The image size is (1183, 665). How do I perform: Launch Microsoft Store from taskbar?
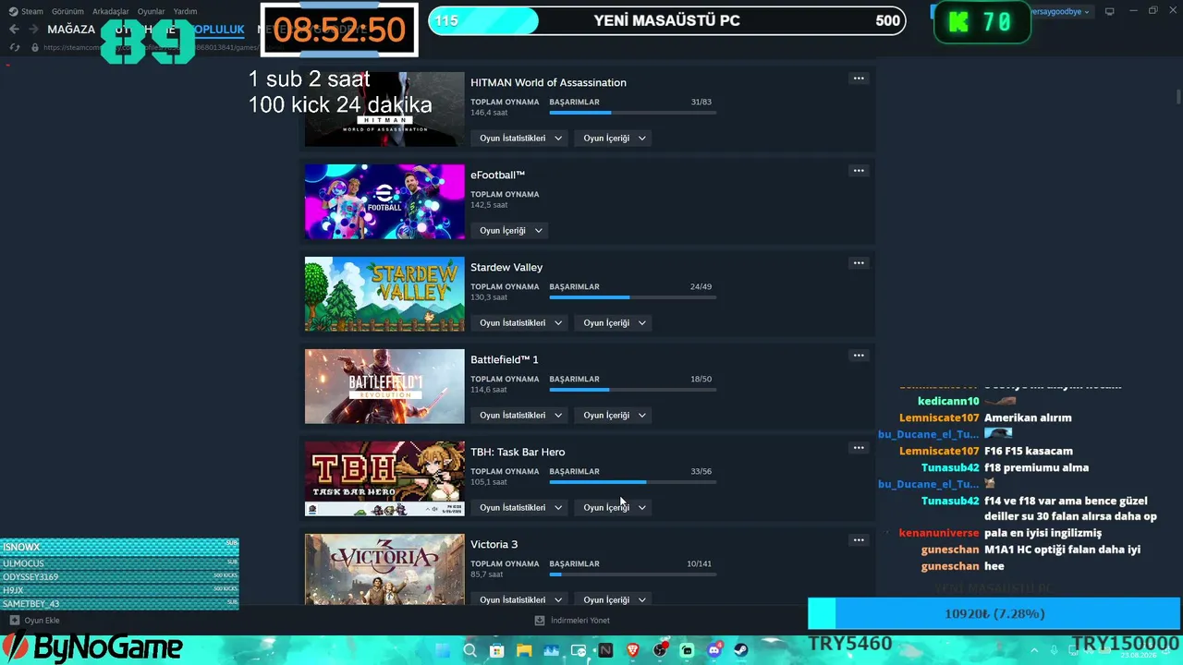(x=496, y=650)
